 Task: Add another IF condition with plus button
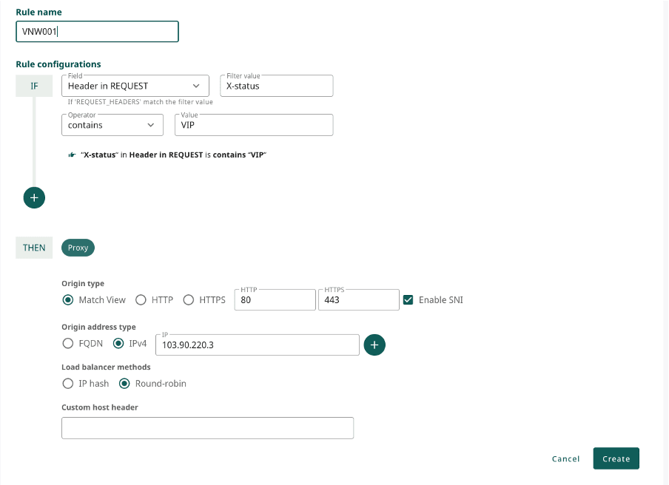pos(34,197)
